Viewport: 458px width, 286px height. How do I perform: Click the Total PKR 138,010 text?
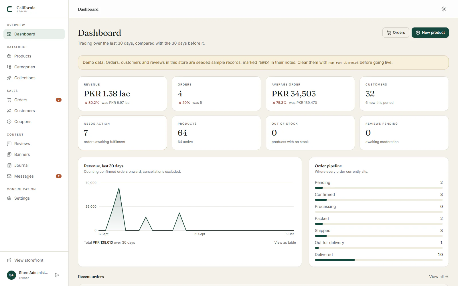(x=98, y=243)
